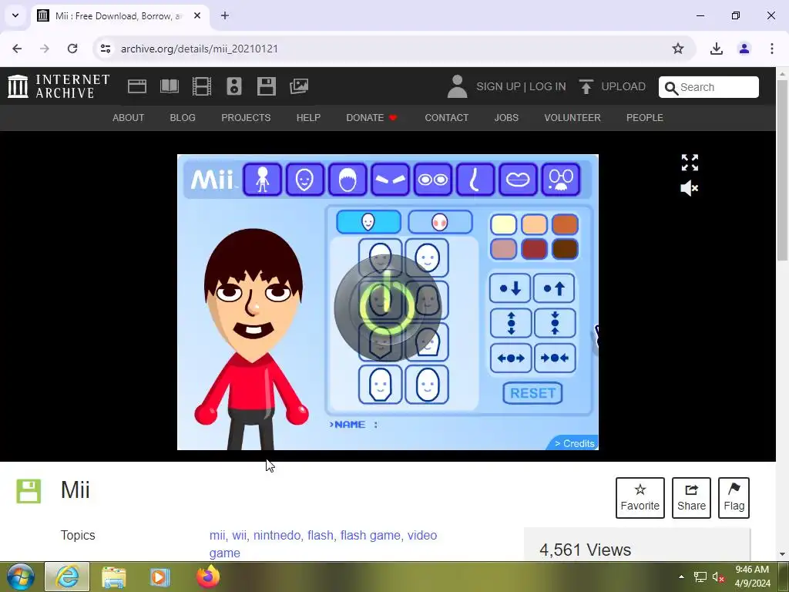Click SIGN UP link
789x592 pixels.
click(499, 86)
